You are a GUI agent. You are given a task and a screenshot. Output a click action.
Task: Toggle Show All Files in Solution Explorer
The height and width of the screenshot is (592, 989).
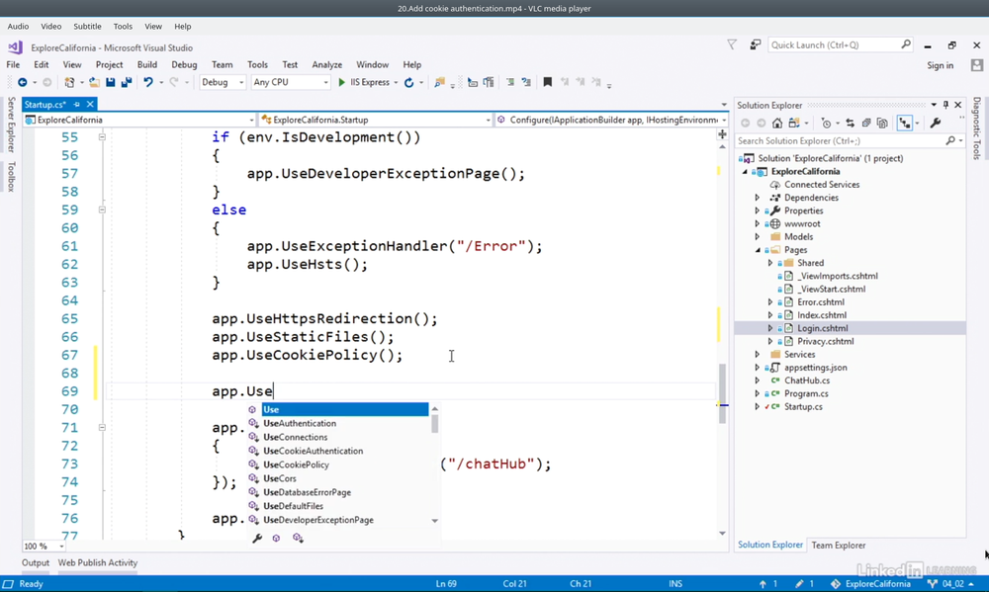[882, 124]
